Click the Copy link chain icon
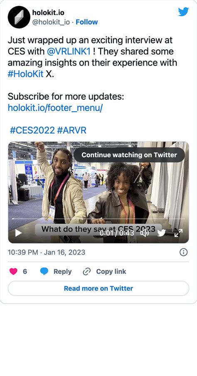Image resolution: width=197 pixels, height=376 pixels. point(86,271)
